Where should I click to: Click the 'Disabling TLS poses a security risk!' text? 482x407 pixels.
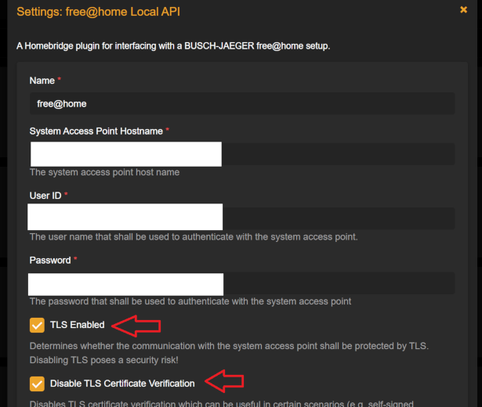click(x=104, y=360)
